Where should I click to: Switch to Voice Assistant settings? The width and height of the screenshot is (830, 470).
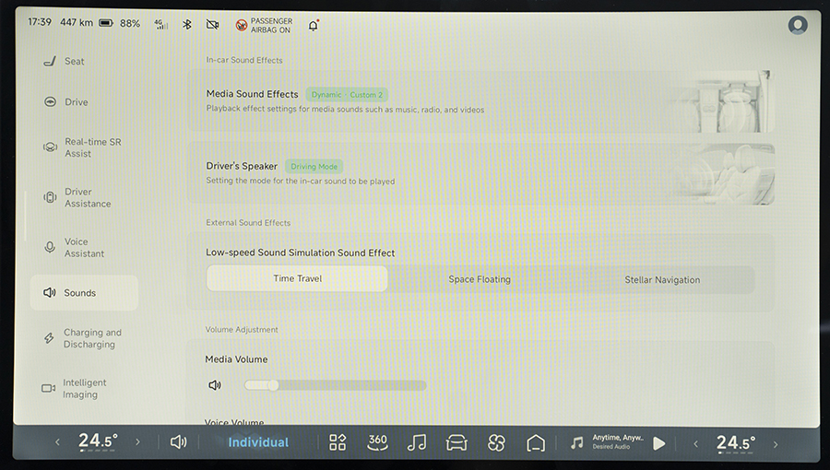coord(83,248)
